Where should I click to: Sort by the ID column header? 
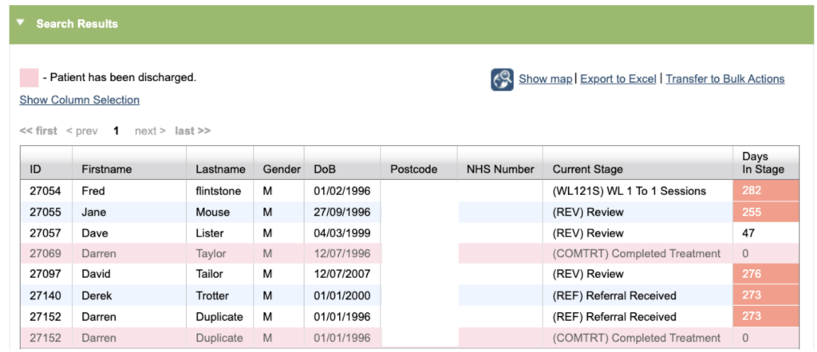click(36, 169)
